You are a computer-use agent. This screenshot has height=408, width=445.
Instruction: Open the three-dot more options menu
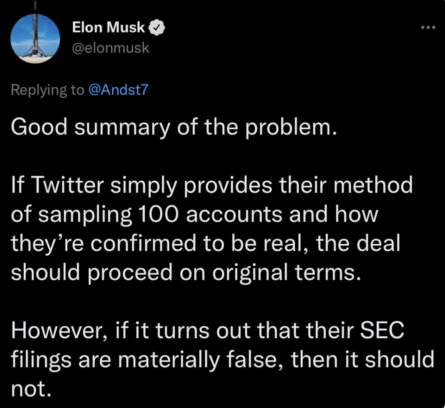click(428, 28)
